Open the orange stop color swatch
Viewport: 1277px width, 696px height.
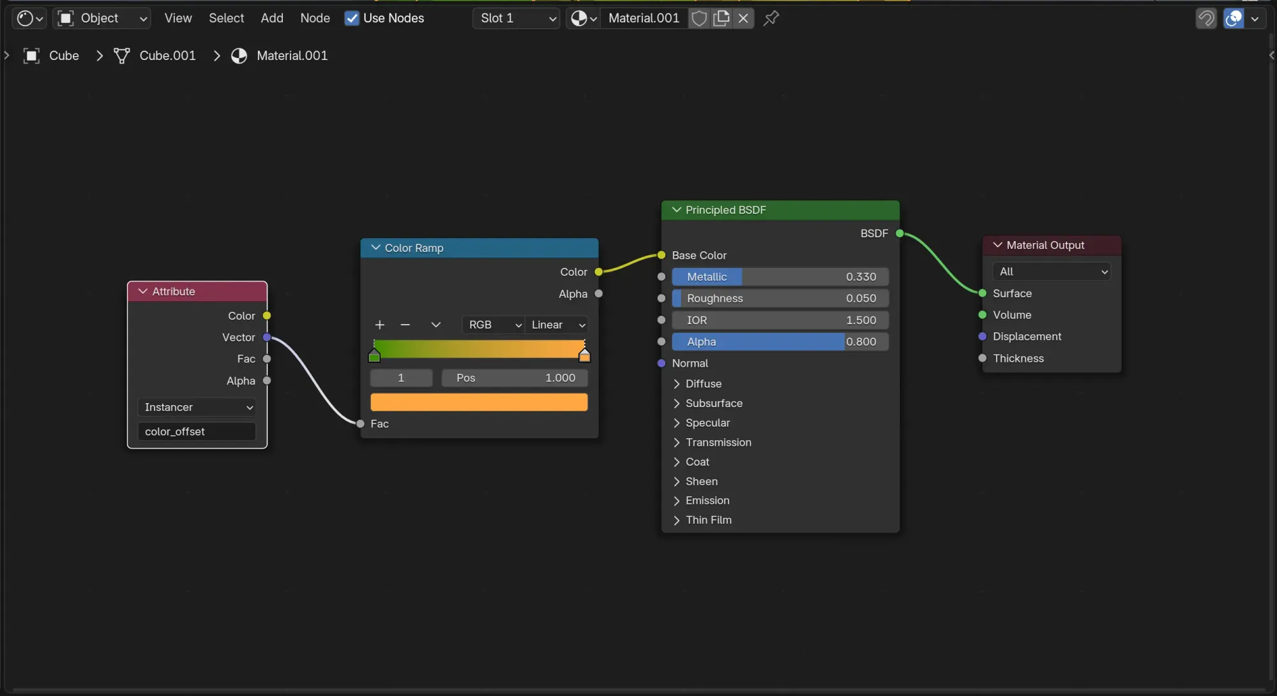[x=479, y=402]
